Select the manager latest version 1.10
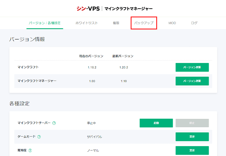226x156 pixels. (x=124, y=81)
